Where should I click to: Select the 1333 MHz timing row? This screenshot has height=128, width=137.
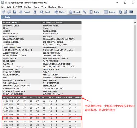click(42, 125)
